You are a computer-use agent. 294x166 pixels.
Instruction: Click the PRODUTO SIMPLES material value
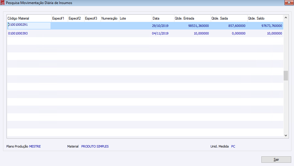(x=95, y=146)
